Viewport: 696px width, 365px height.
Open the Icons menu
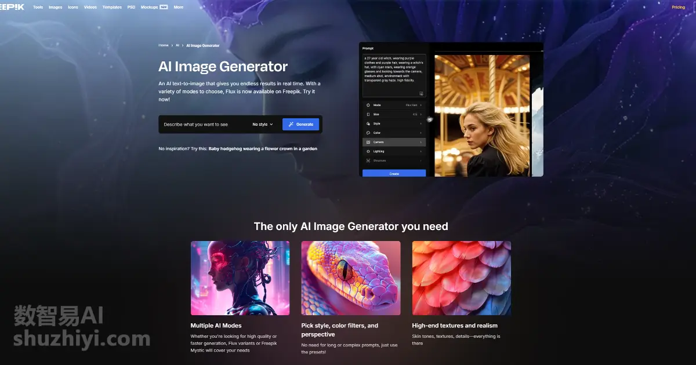(x=73, y=8)
